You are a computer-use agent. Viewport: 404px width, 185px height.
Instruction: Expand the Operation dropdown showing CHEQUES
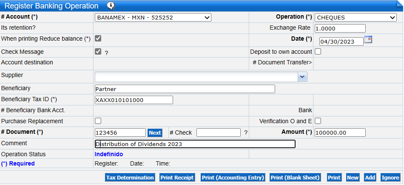point(356,17)
